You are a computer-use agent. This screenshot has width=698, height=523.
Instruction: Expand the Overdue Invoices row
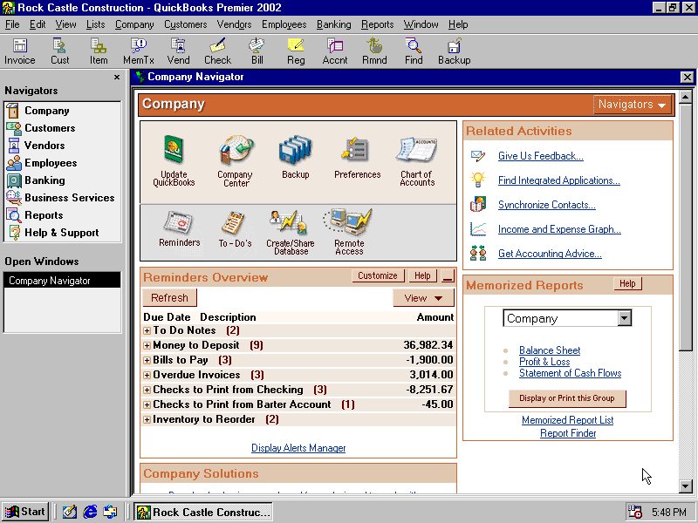[147, 376]
